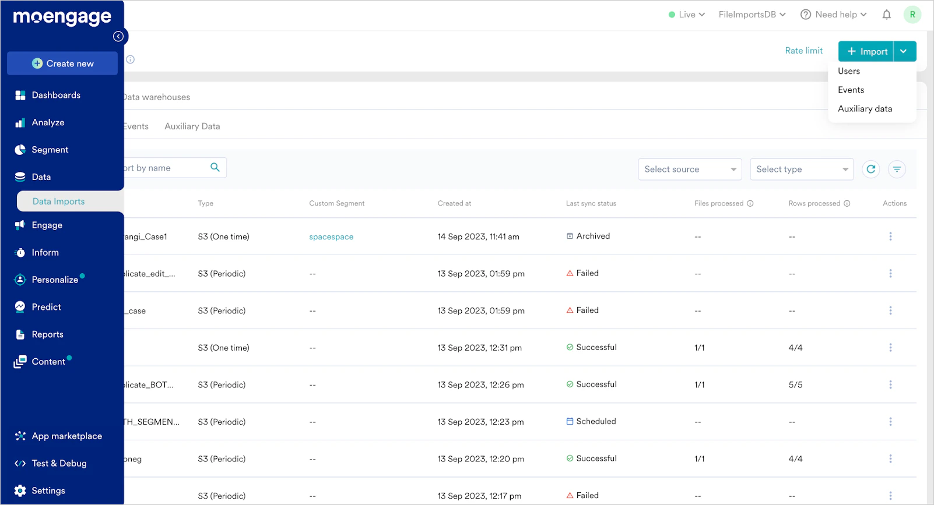Screen dimensions: 934x505
Task: Open the FileImportsDB workspace dropdown
Action: tap(752, 15)
